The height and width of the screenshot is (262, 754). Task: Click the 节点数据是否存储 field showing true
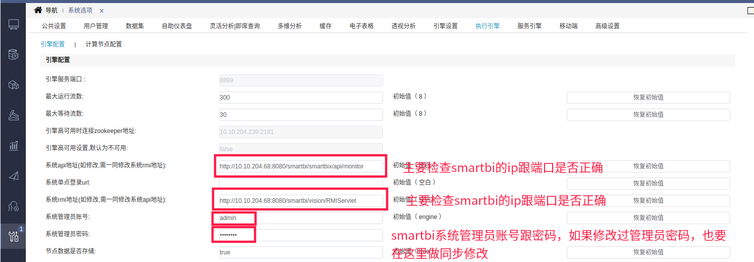[x=301, y=252]
